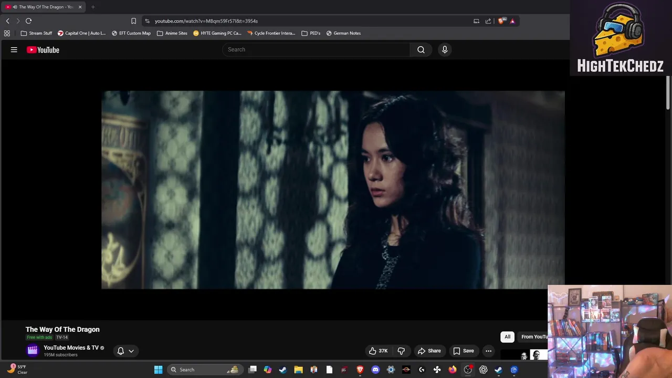Open Brave browser from the taskbar

360,370
